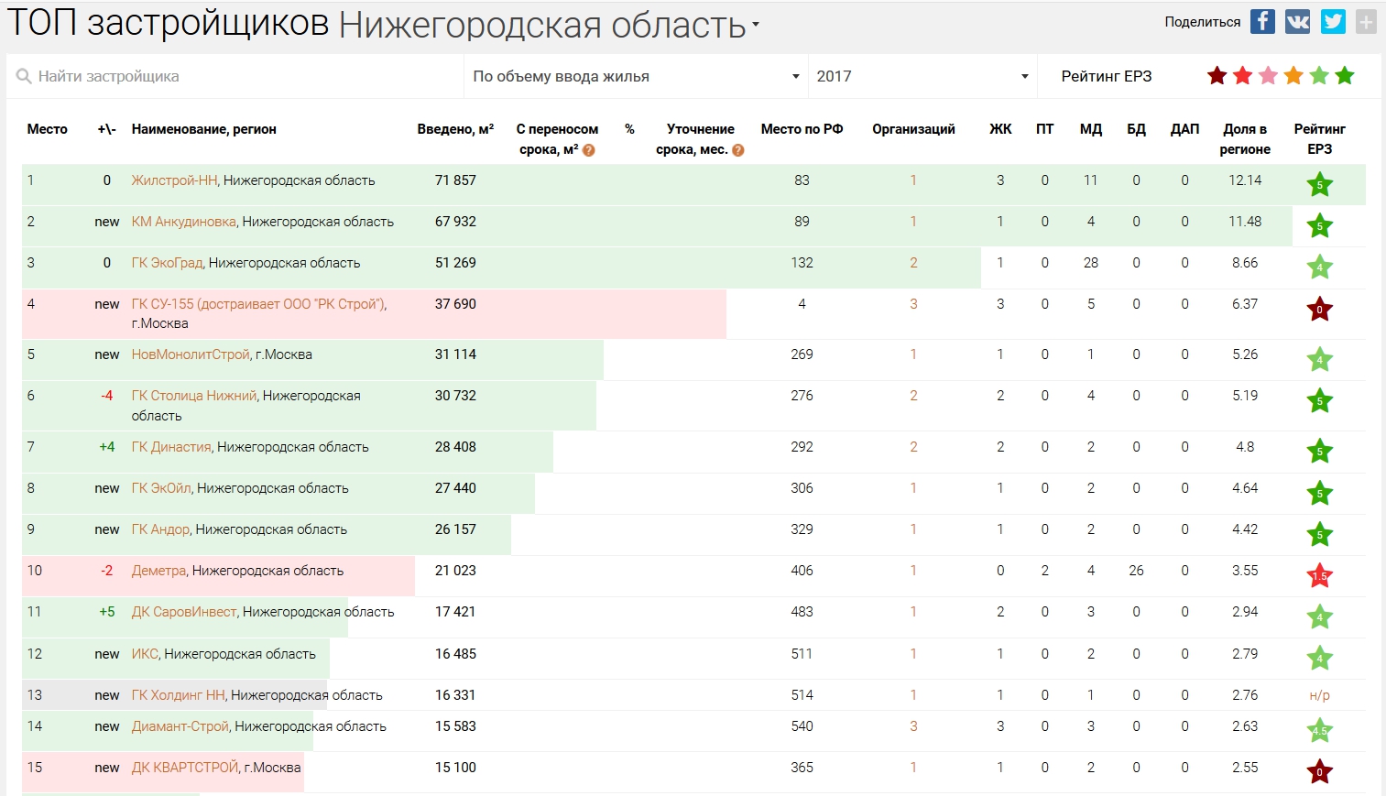The height and width of the screenshot is (796, 1386).
Task: Share the page via VK icon
Action: click(1297, 21)
